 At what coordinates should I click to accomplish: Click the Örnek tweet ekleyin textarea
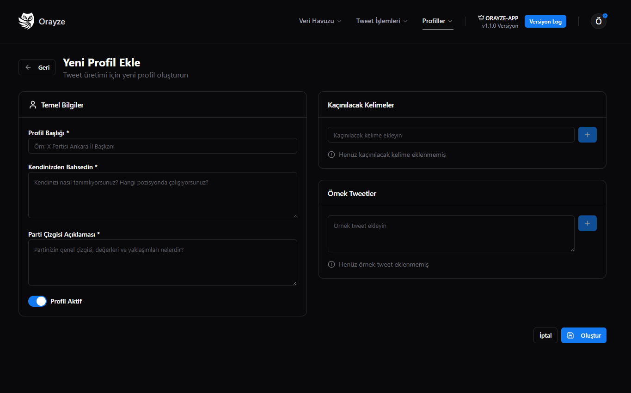451,234
